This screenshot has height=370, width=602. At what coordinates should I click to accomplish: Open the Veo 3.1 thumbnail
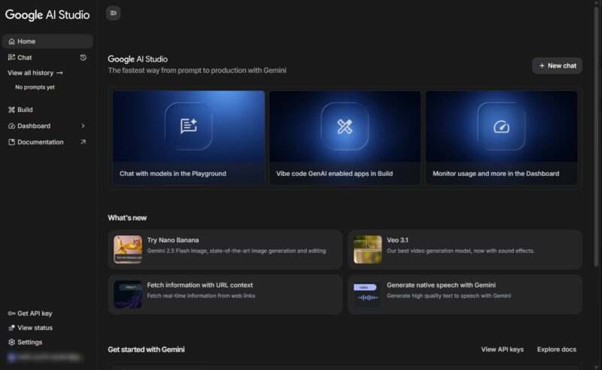pyautogui.click(x=367, y=250)
